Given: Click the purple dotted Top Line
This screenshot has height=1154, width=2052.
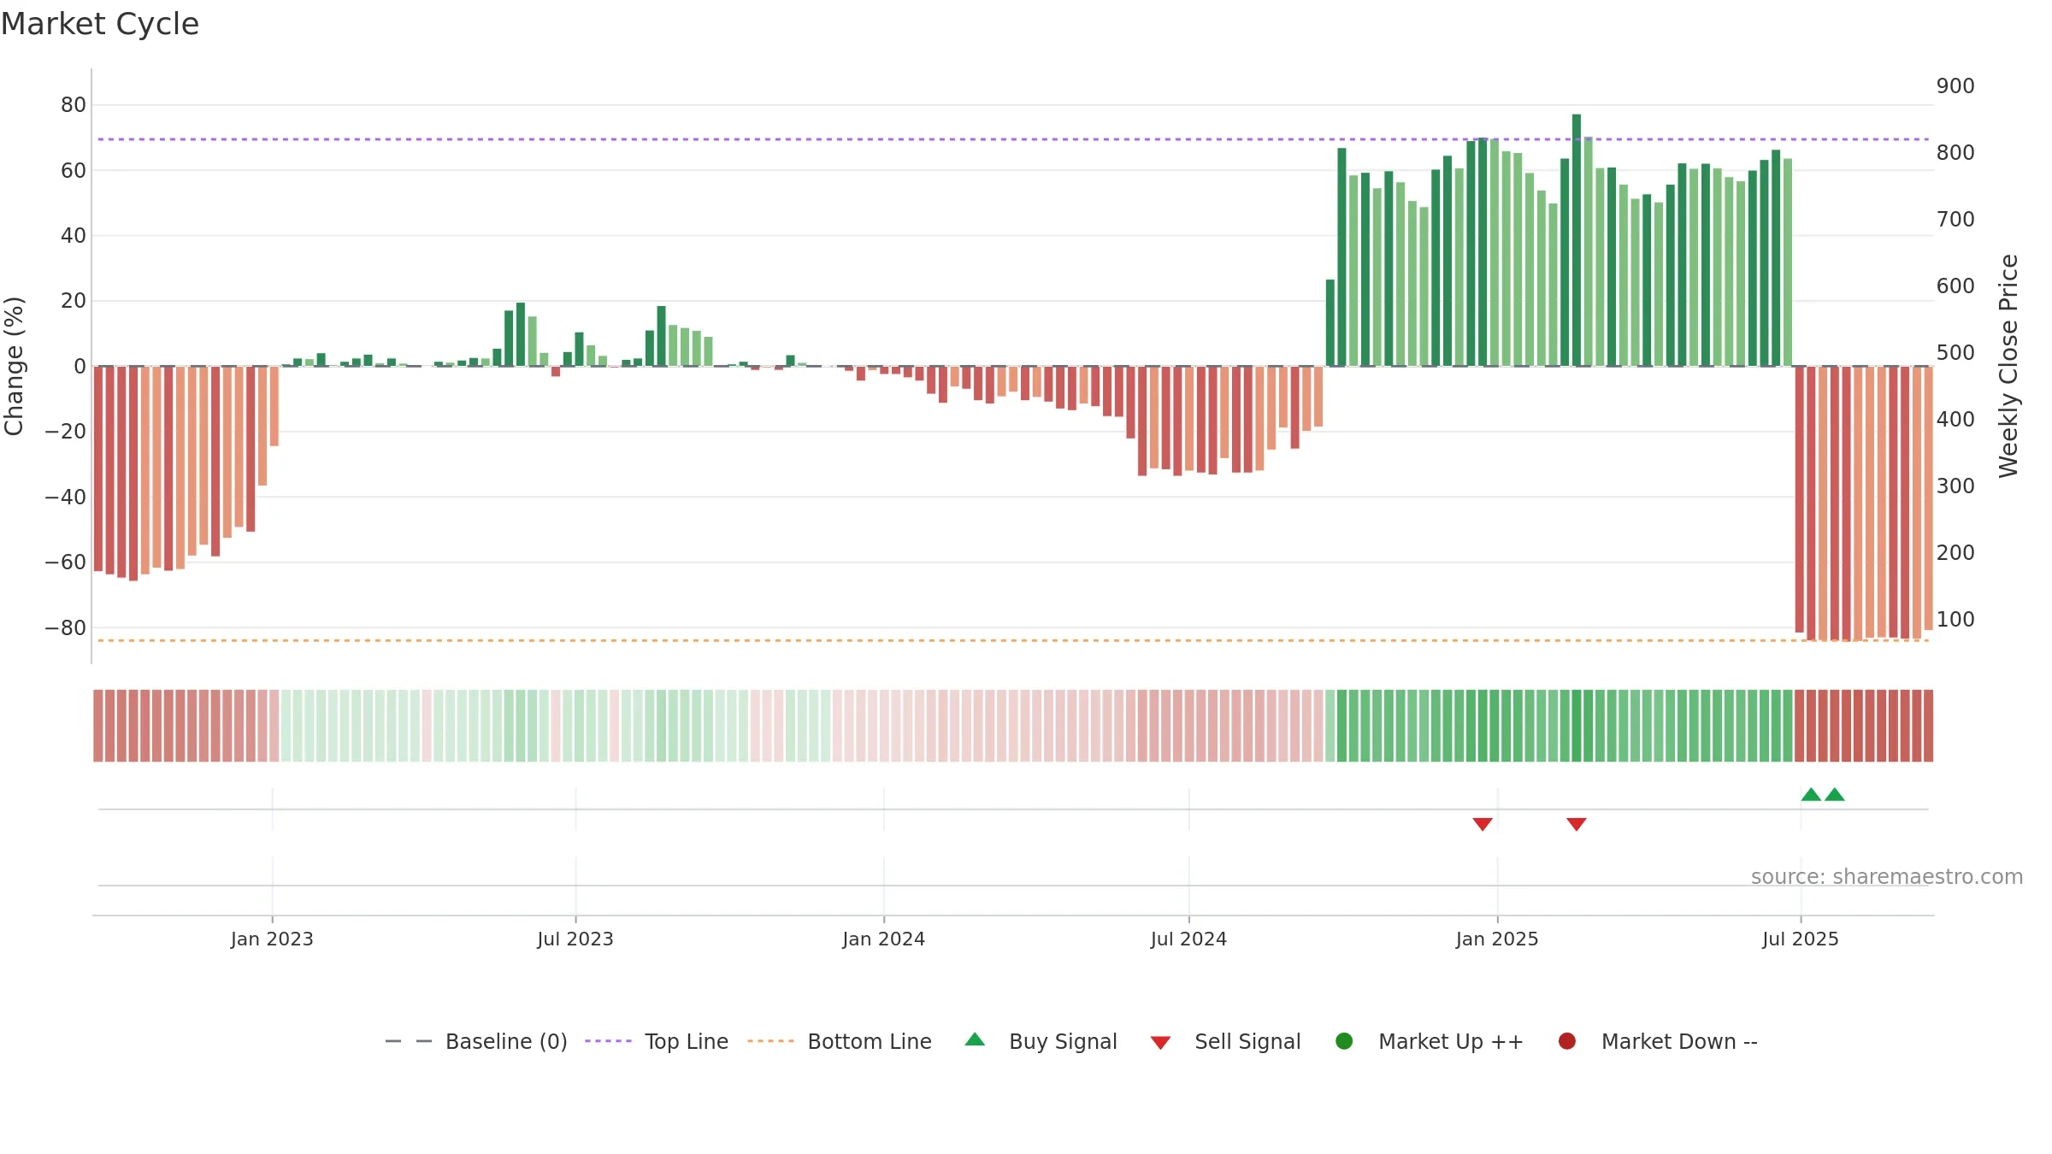Looking at the screenshot, I should [1013, 139].
